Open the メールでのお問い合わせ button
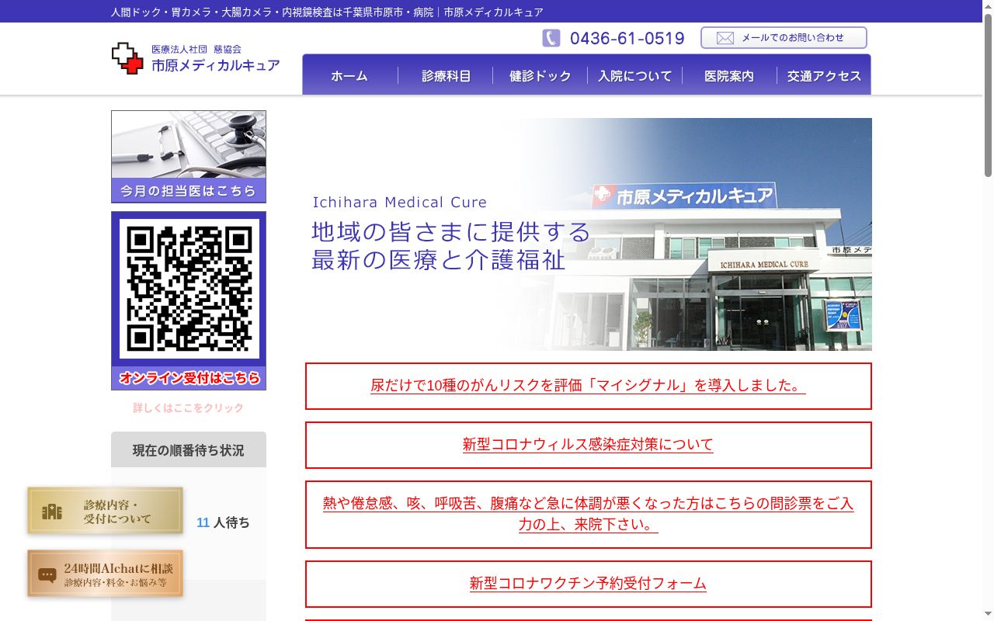 784,38
